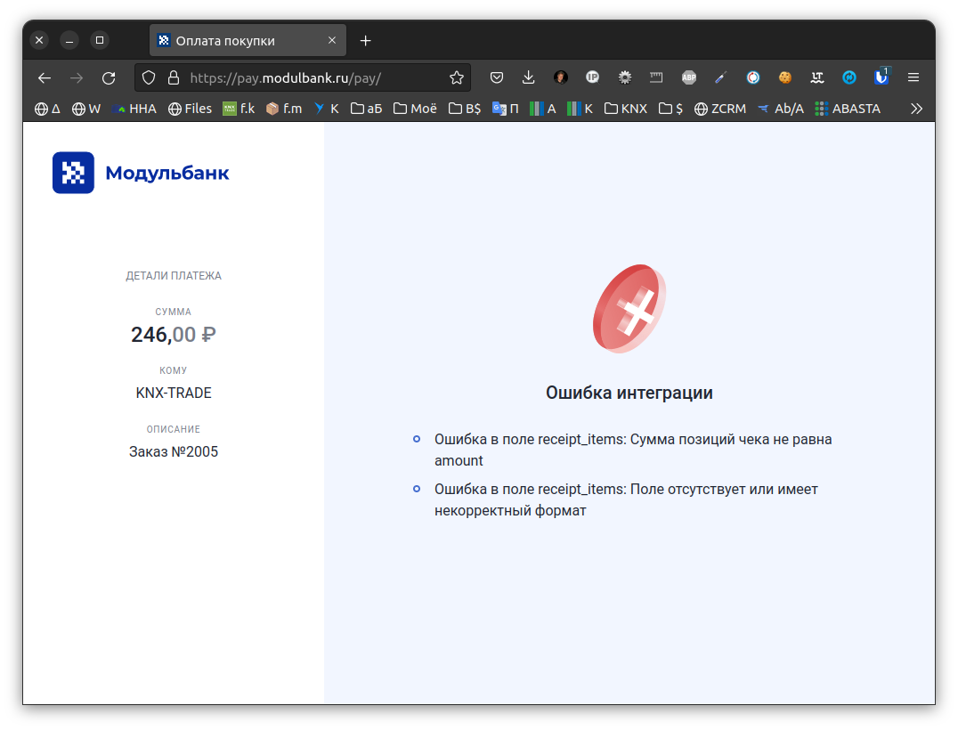
Task: Click the gear-shaped extension icon
Action: tap(624, 77)
